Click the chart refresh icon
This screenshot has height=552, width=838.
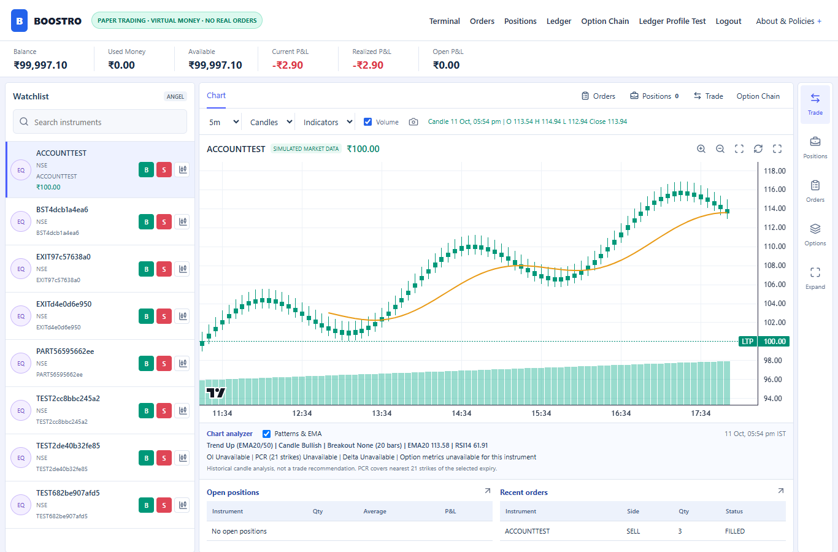(x=758, y=149)
